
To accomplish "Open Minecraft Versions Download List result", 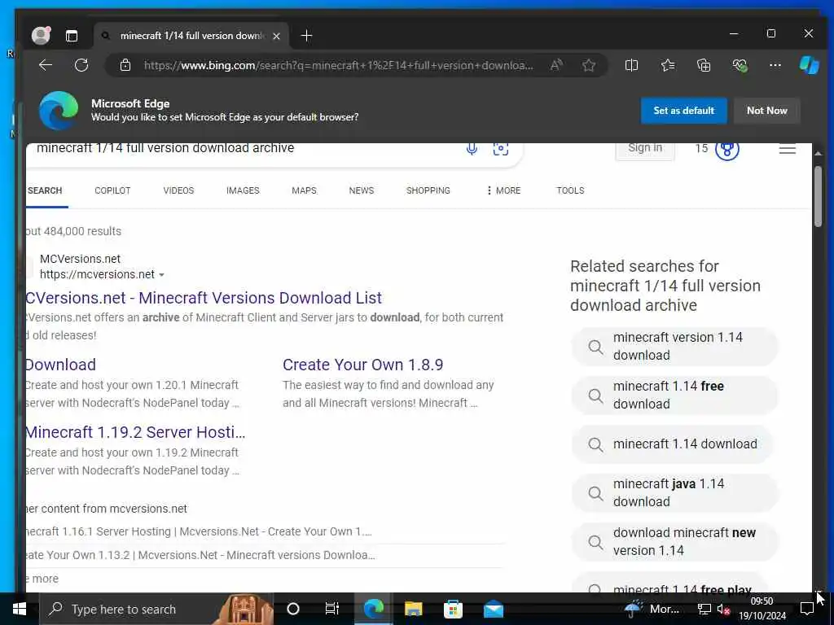I will (x=204, y=298).
